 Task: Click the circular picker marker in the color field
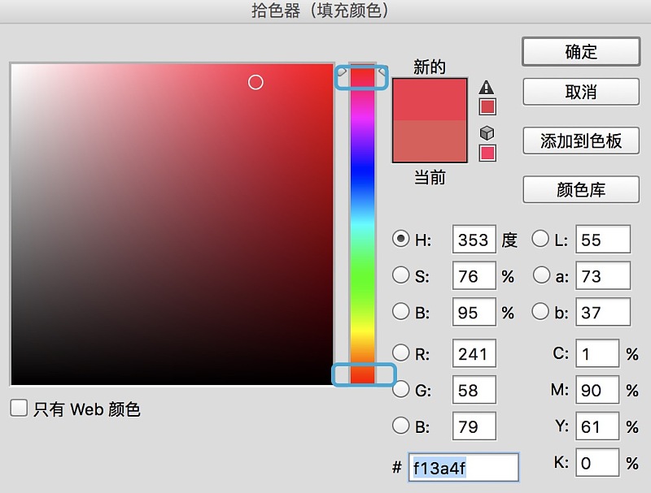256,81
